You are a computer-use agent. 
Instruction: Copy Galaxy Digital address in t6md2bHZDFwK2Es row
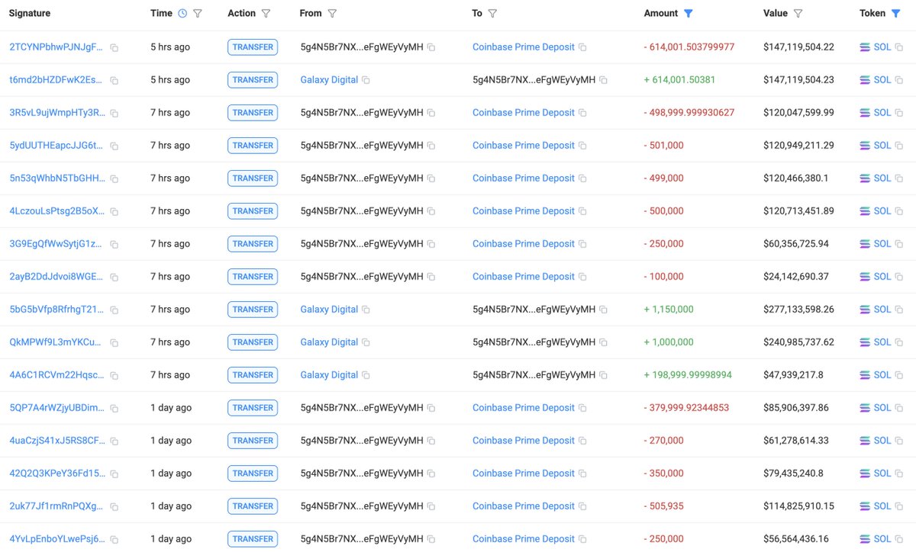[366, 80]
